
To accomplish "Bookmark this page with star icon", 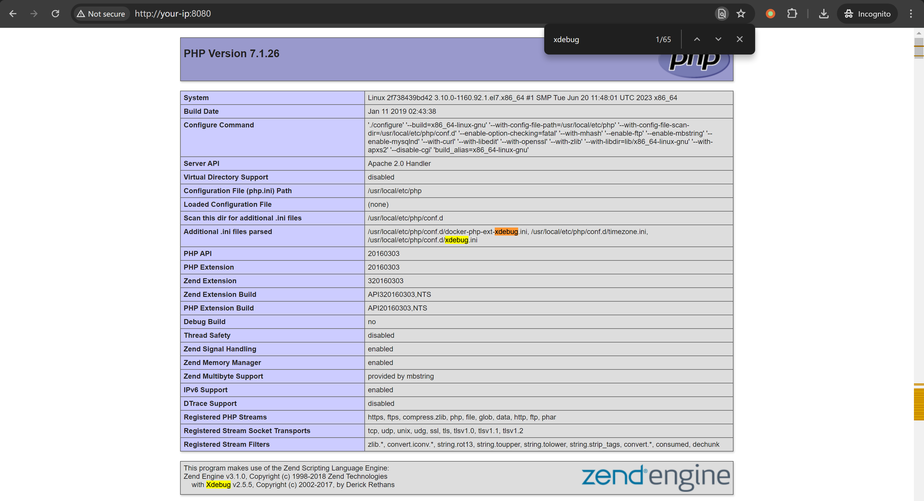I will (x=741, y=14).
